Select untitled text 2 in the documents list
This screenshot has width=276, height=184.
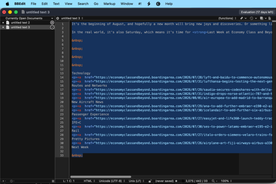(28, 23)
